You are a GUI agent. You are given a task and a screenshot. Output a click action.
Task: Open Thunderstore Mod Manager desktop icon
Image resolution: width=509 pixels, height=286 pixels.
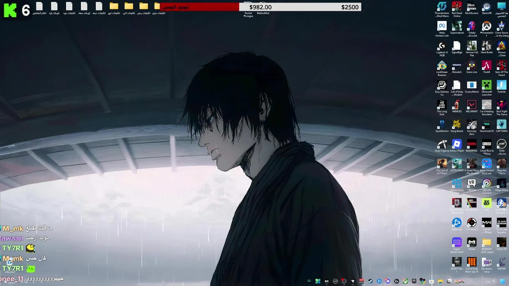pyautogui.click(x=442, y=10)
